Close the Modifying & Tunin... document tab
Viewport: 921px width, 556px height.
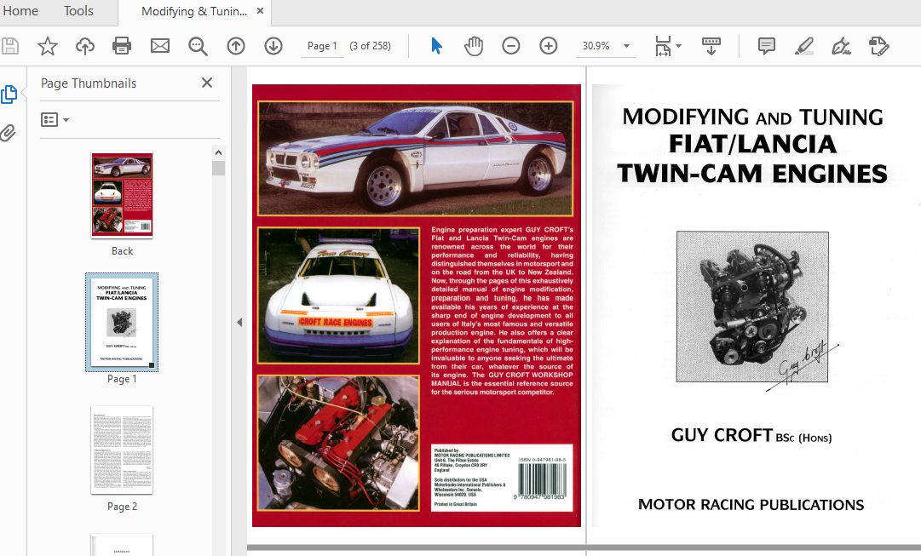(260, 10)
